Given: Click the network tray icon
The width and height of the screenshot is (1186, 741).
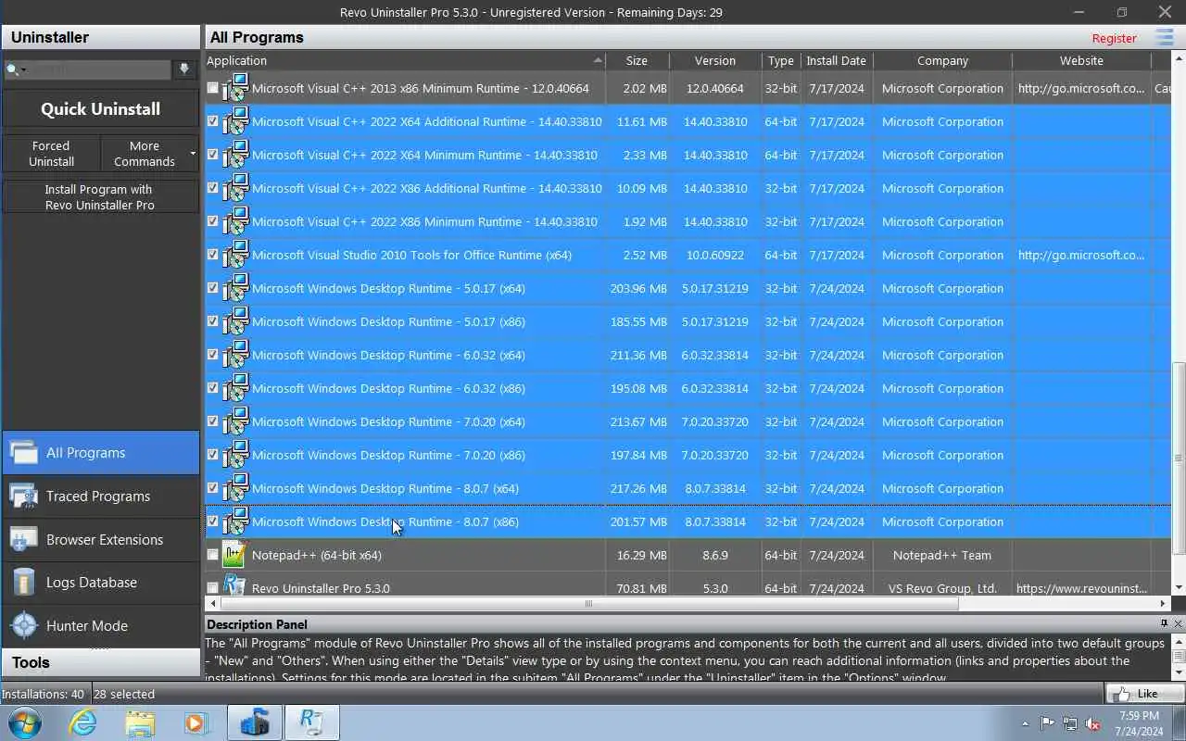Looking at the screenshot, I should 1070,723.
